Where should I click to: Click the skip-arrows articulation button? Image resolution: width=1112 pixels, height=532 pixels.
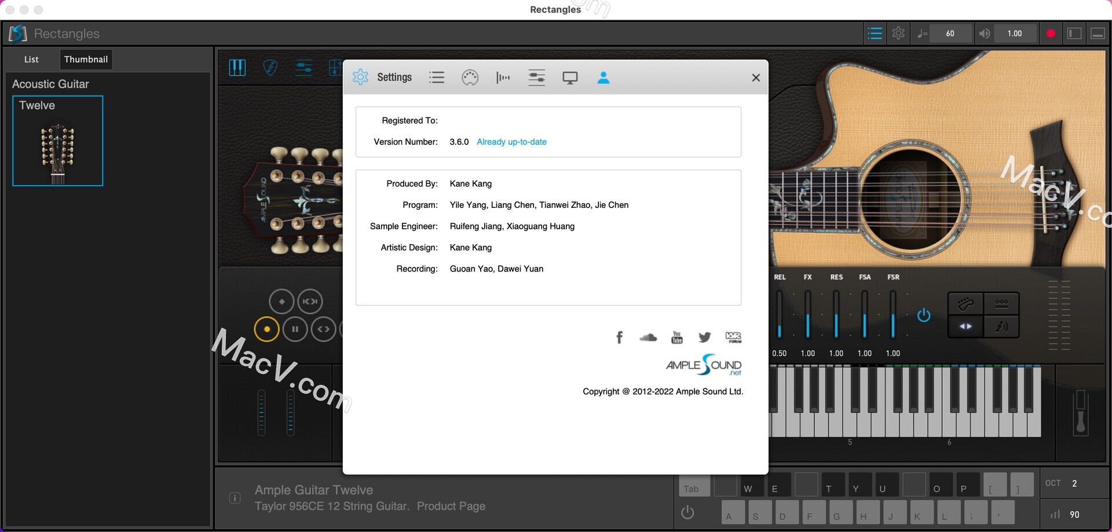pyautogui.click(x=310, y=301)
